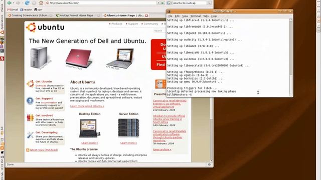Open the yarr bookmark
This screenshot has width=321, height=180.
pyautogui.click(x=38, y=9)
